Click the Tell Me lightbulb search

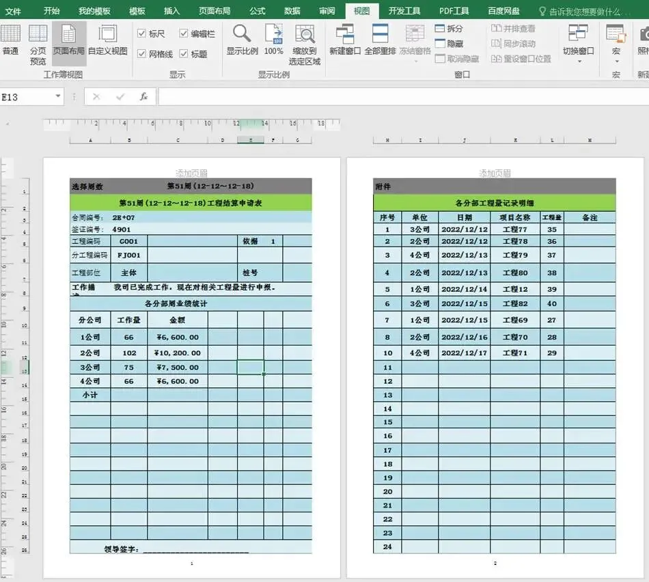pos(542,11)
